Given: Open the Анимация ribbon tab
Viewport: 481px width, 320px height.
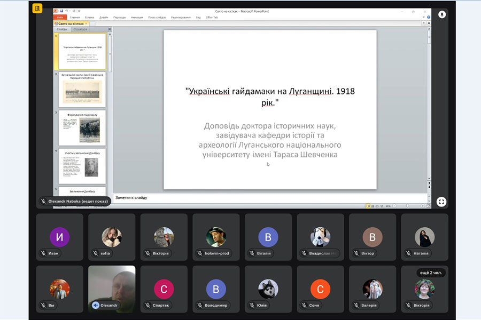Looking at the screenshot, I should coord(137,17).
